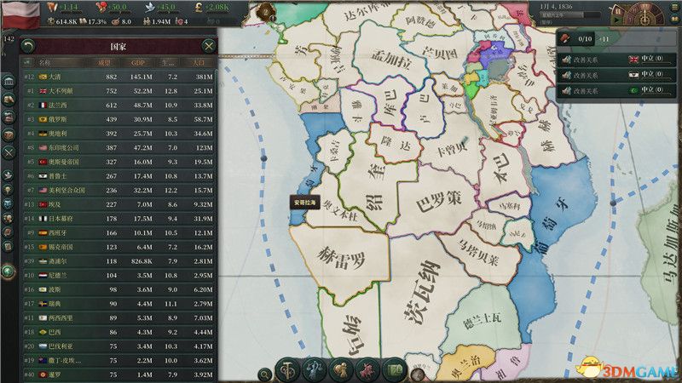
Task: Open the military crossed-swords sidebar icon
Action: (x=9, y=152)
